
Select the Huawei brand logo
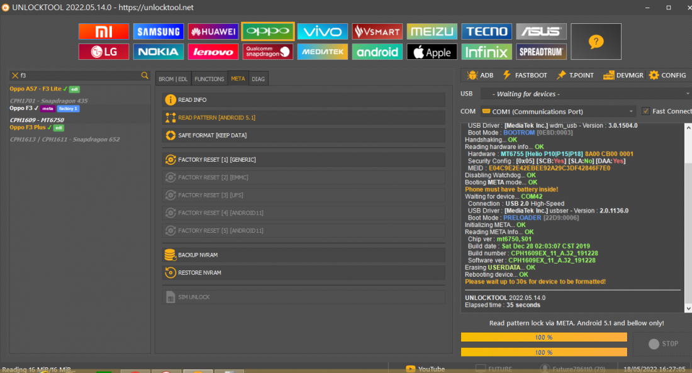213,31
